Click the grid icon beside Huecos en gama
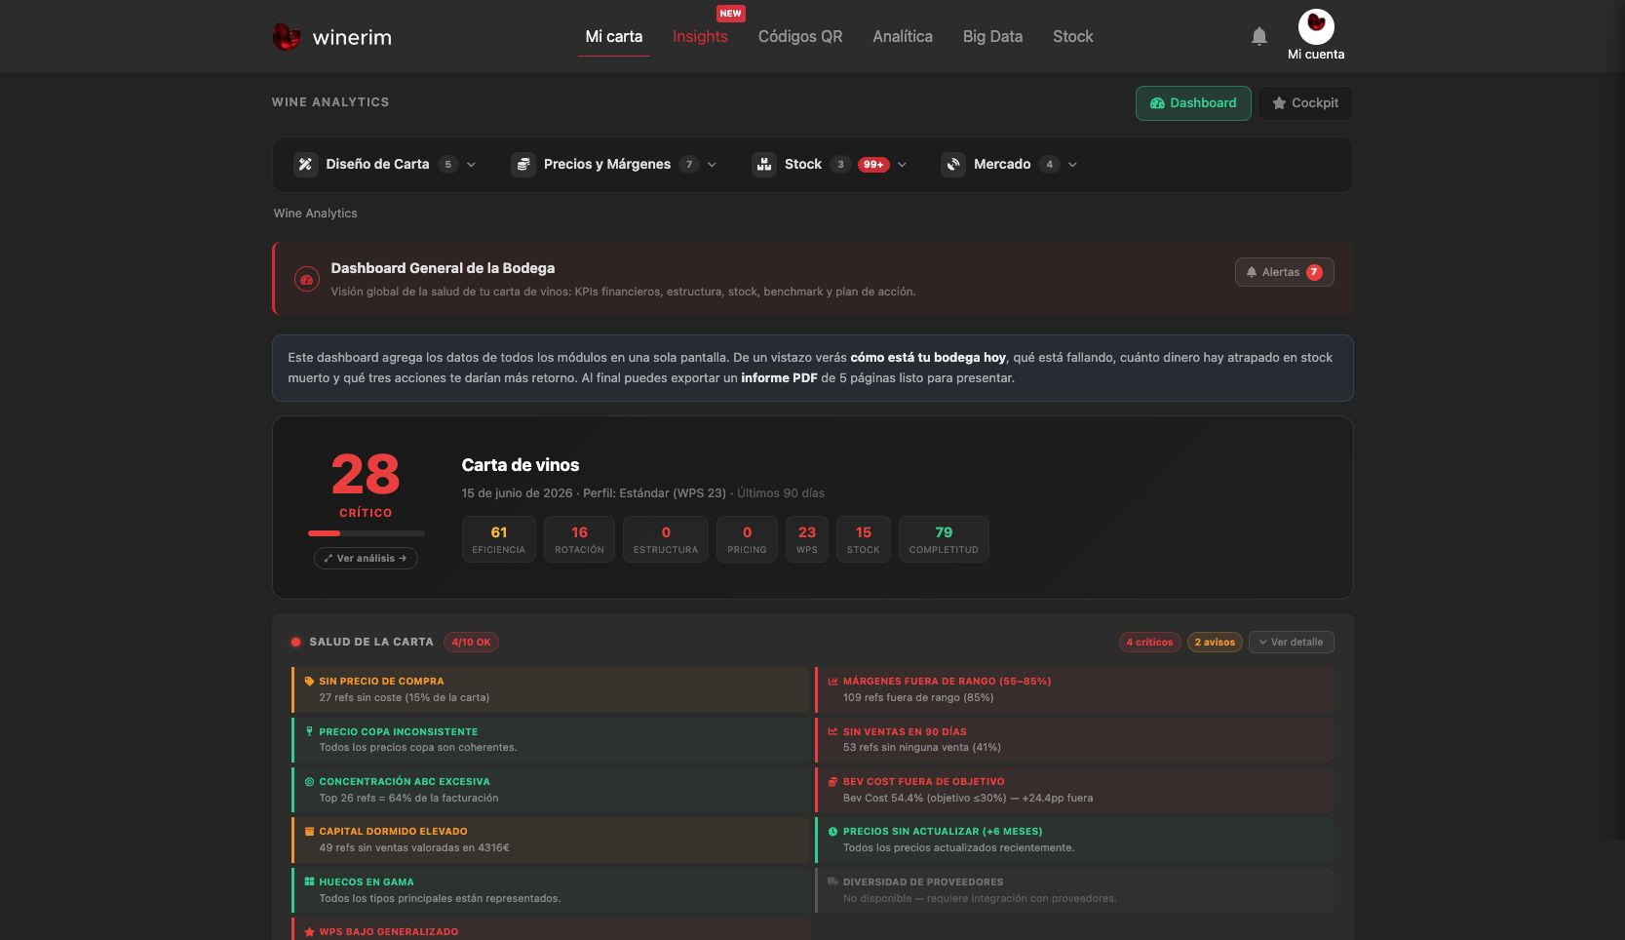1625x940 pixels. pyautogui.click(x=309, y=881)
